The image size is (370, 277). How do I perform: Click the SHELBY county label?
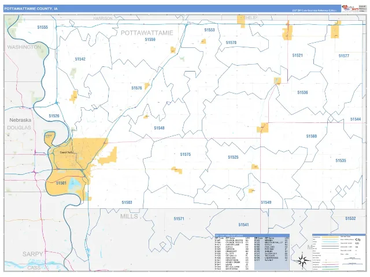250,18
